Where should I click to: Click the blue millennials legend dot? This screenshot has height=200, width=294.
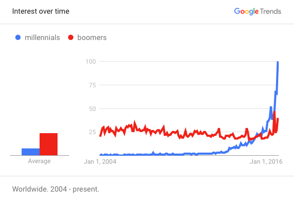pyautogui.click(x=18, y=37)
